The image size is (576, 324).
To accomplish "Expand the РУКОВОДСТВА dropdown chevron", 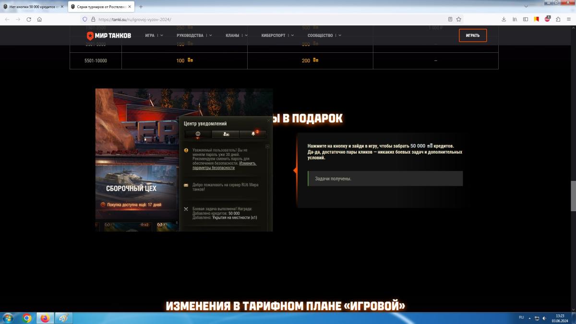I will [210, 36].
